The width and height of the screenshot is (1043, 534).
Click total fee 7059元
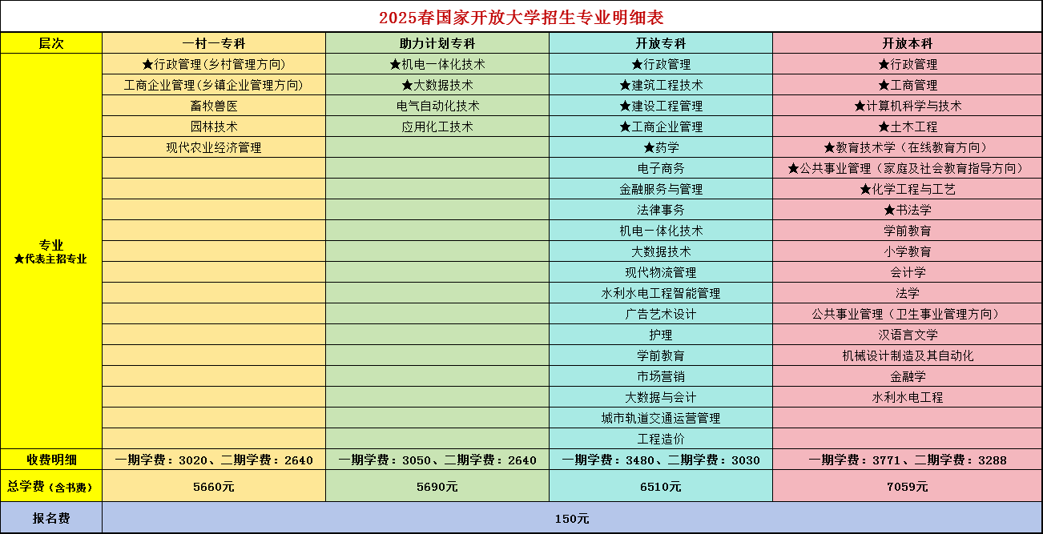point(908,486)
